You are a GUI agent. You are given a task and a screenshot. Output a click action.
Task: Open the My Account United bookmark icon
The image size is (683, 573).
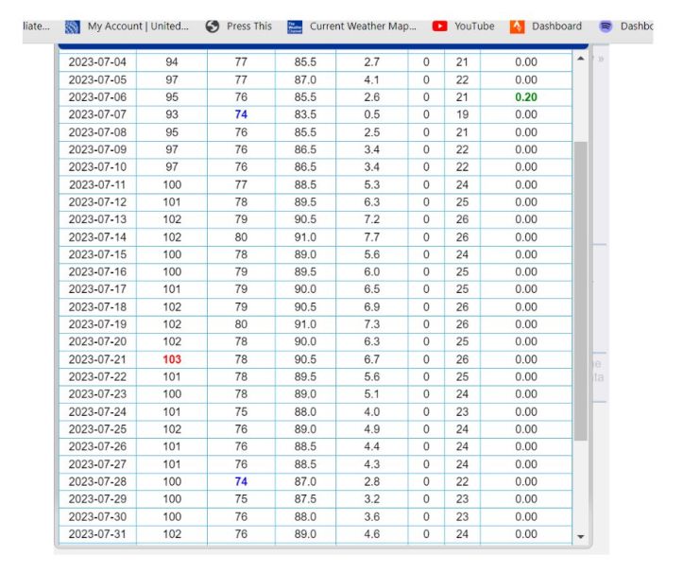[72, 26]
